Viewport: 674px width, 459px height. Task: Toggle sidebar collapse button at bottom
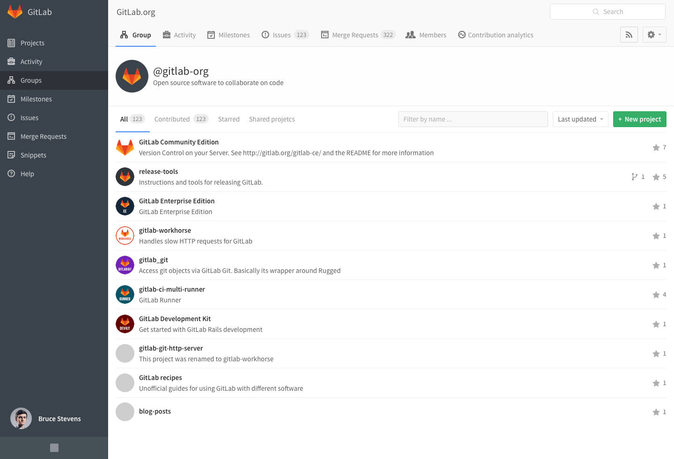pyautogui.click(x=54, y=448)
